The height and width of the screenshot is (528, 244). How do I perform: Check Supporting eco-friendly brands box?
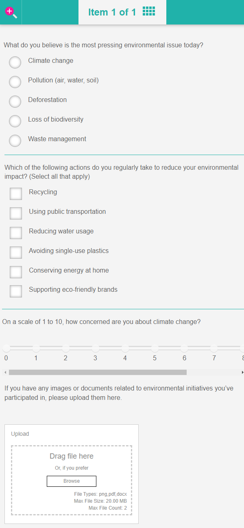click(16, 291)
